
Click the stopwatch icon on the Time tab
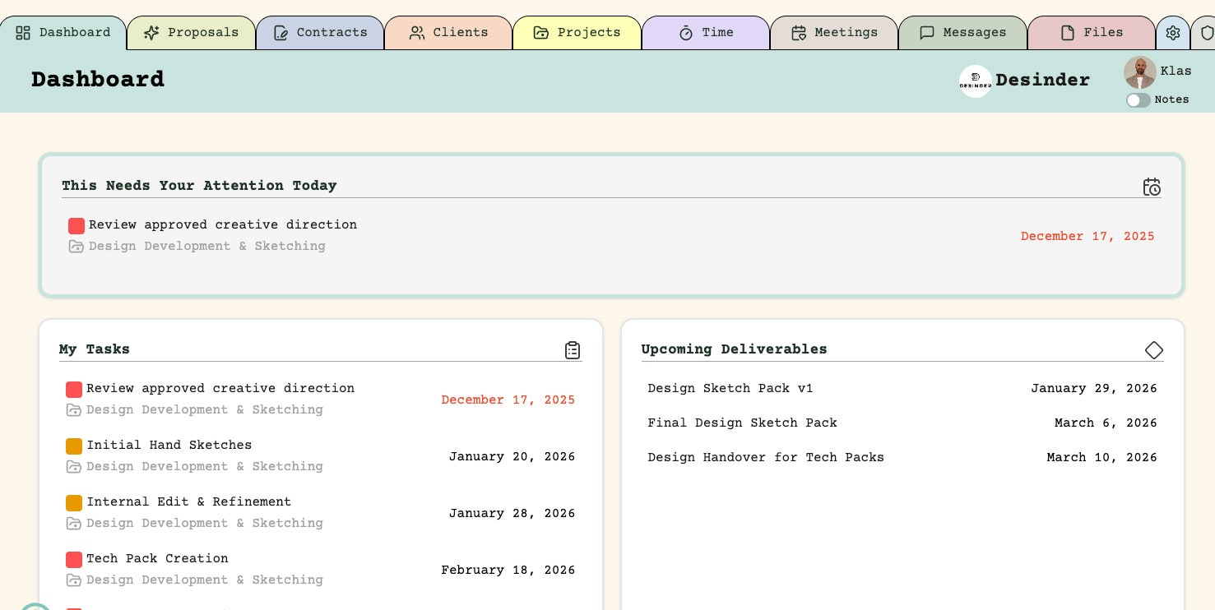(x=687, y=33)
